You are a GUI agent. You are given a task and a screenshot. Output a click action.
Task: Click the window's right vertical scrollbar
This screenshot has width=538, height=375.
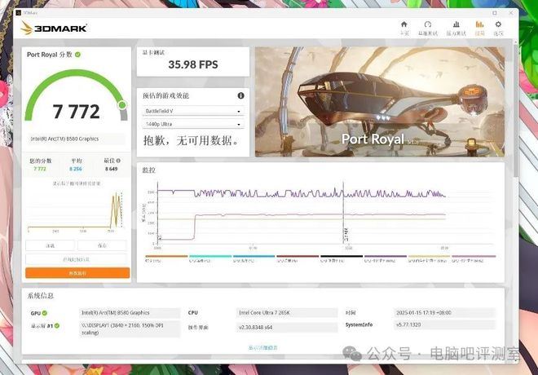coord(515,110)
